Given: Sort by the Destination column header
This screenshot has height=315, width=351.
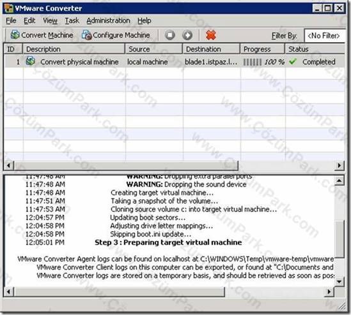Looking at the screenshot, I should [x=211, y=49].
